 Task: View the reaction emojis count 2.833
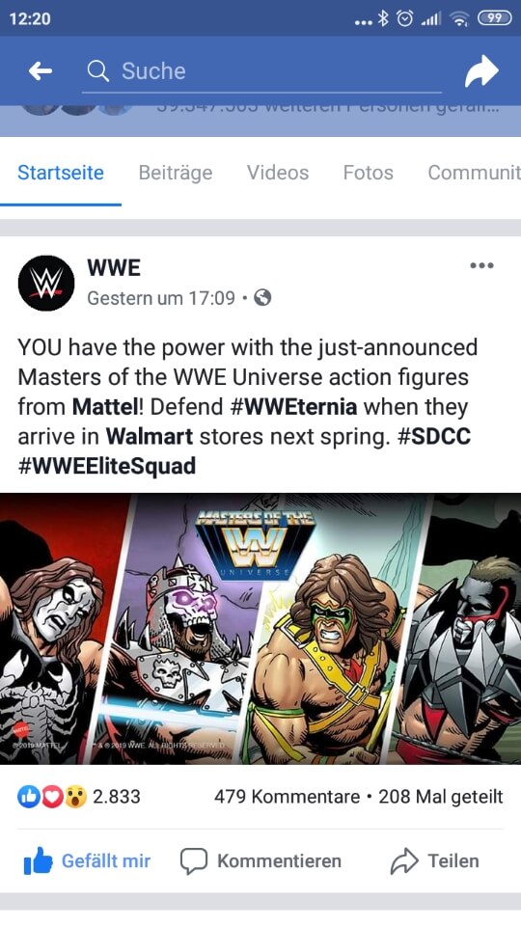(79, 796)
